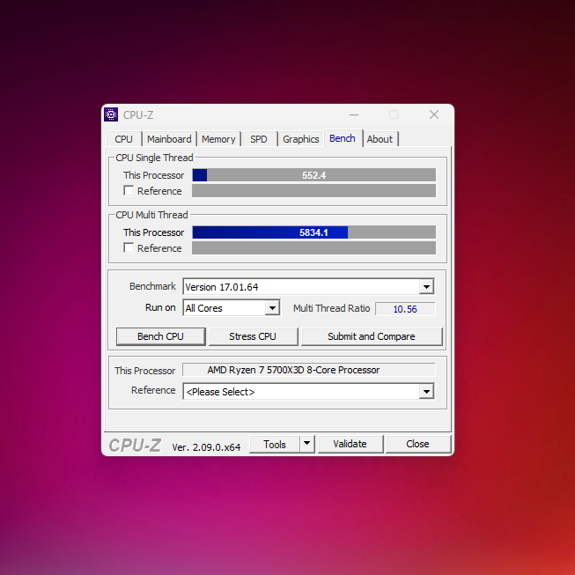Screen dimensions: 575x575
Task: Click the Validate button
Action: 350,444
